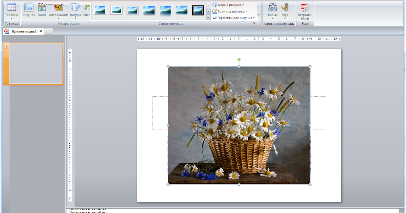
Task: Expand the full picture styles gallery
Action: [208, 17]
